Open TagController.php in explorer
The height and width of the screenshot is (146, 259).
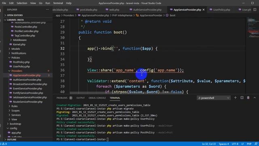25,36
